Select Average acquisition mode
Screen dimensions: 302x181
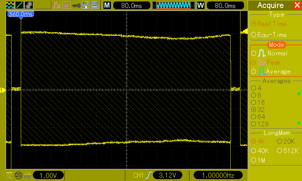pyautogui.click(x=271, y=71)
